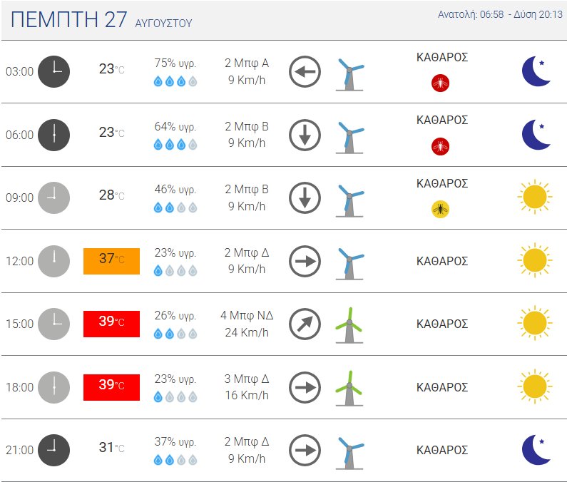Click ΚΑΘΑΡΟΣ label in the 18:00 row

(x=442, y=387)
